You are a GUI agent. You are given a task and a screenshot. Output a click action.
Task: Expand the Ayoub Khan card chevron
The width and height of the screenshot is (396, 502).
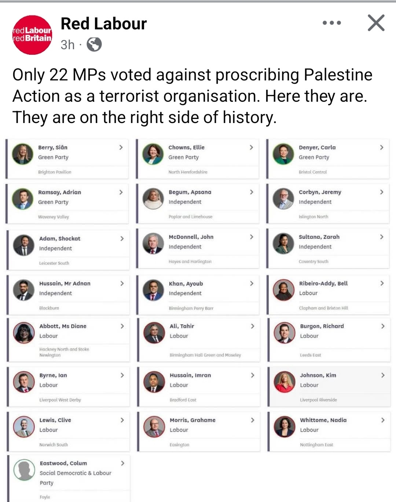tap(252, 283)
